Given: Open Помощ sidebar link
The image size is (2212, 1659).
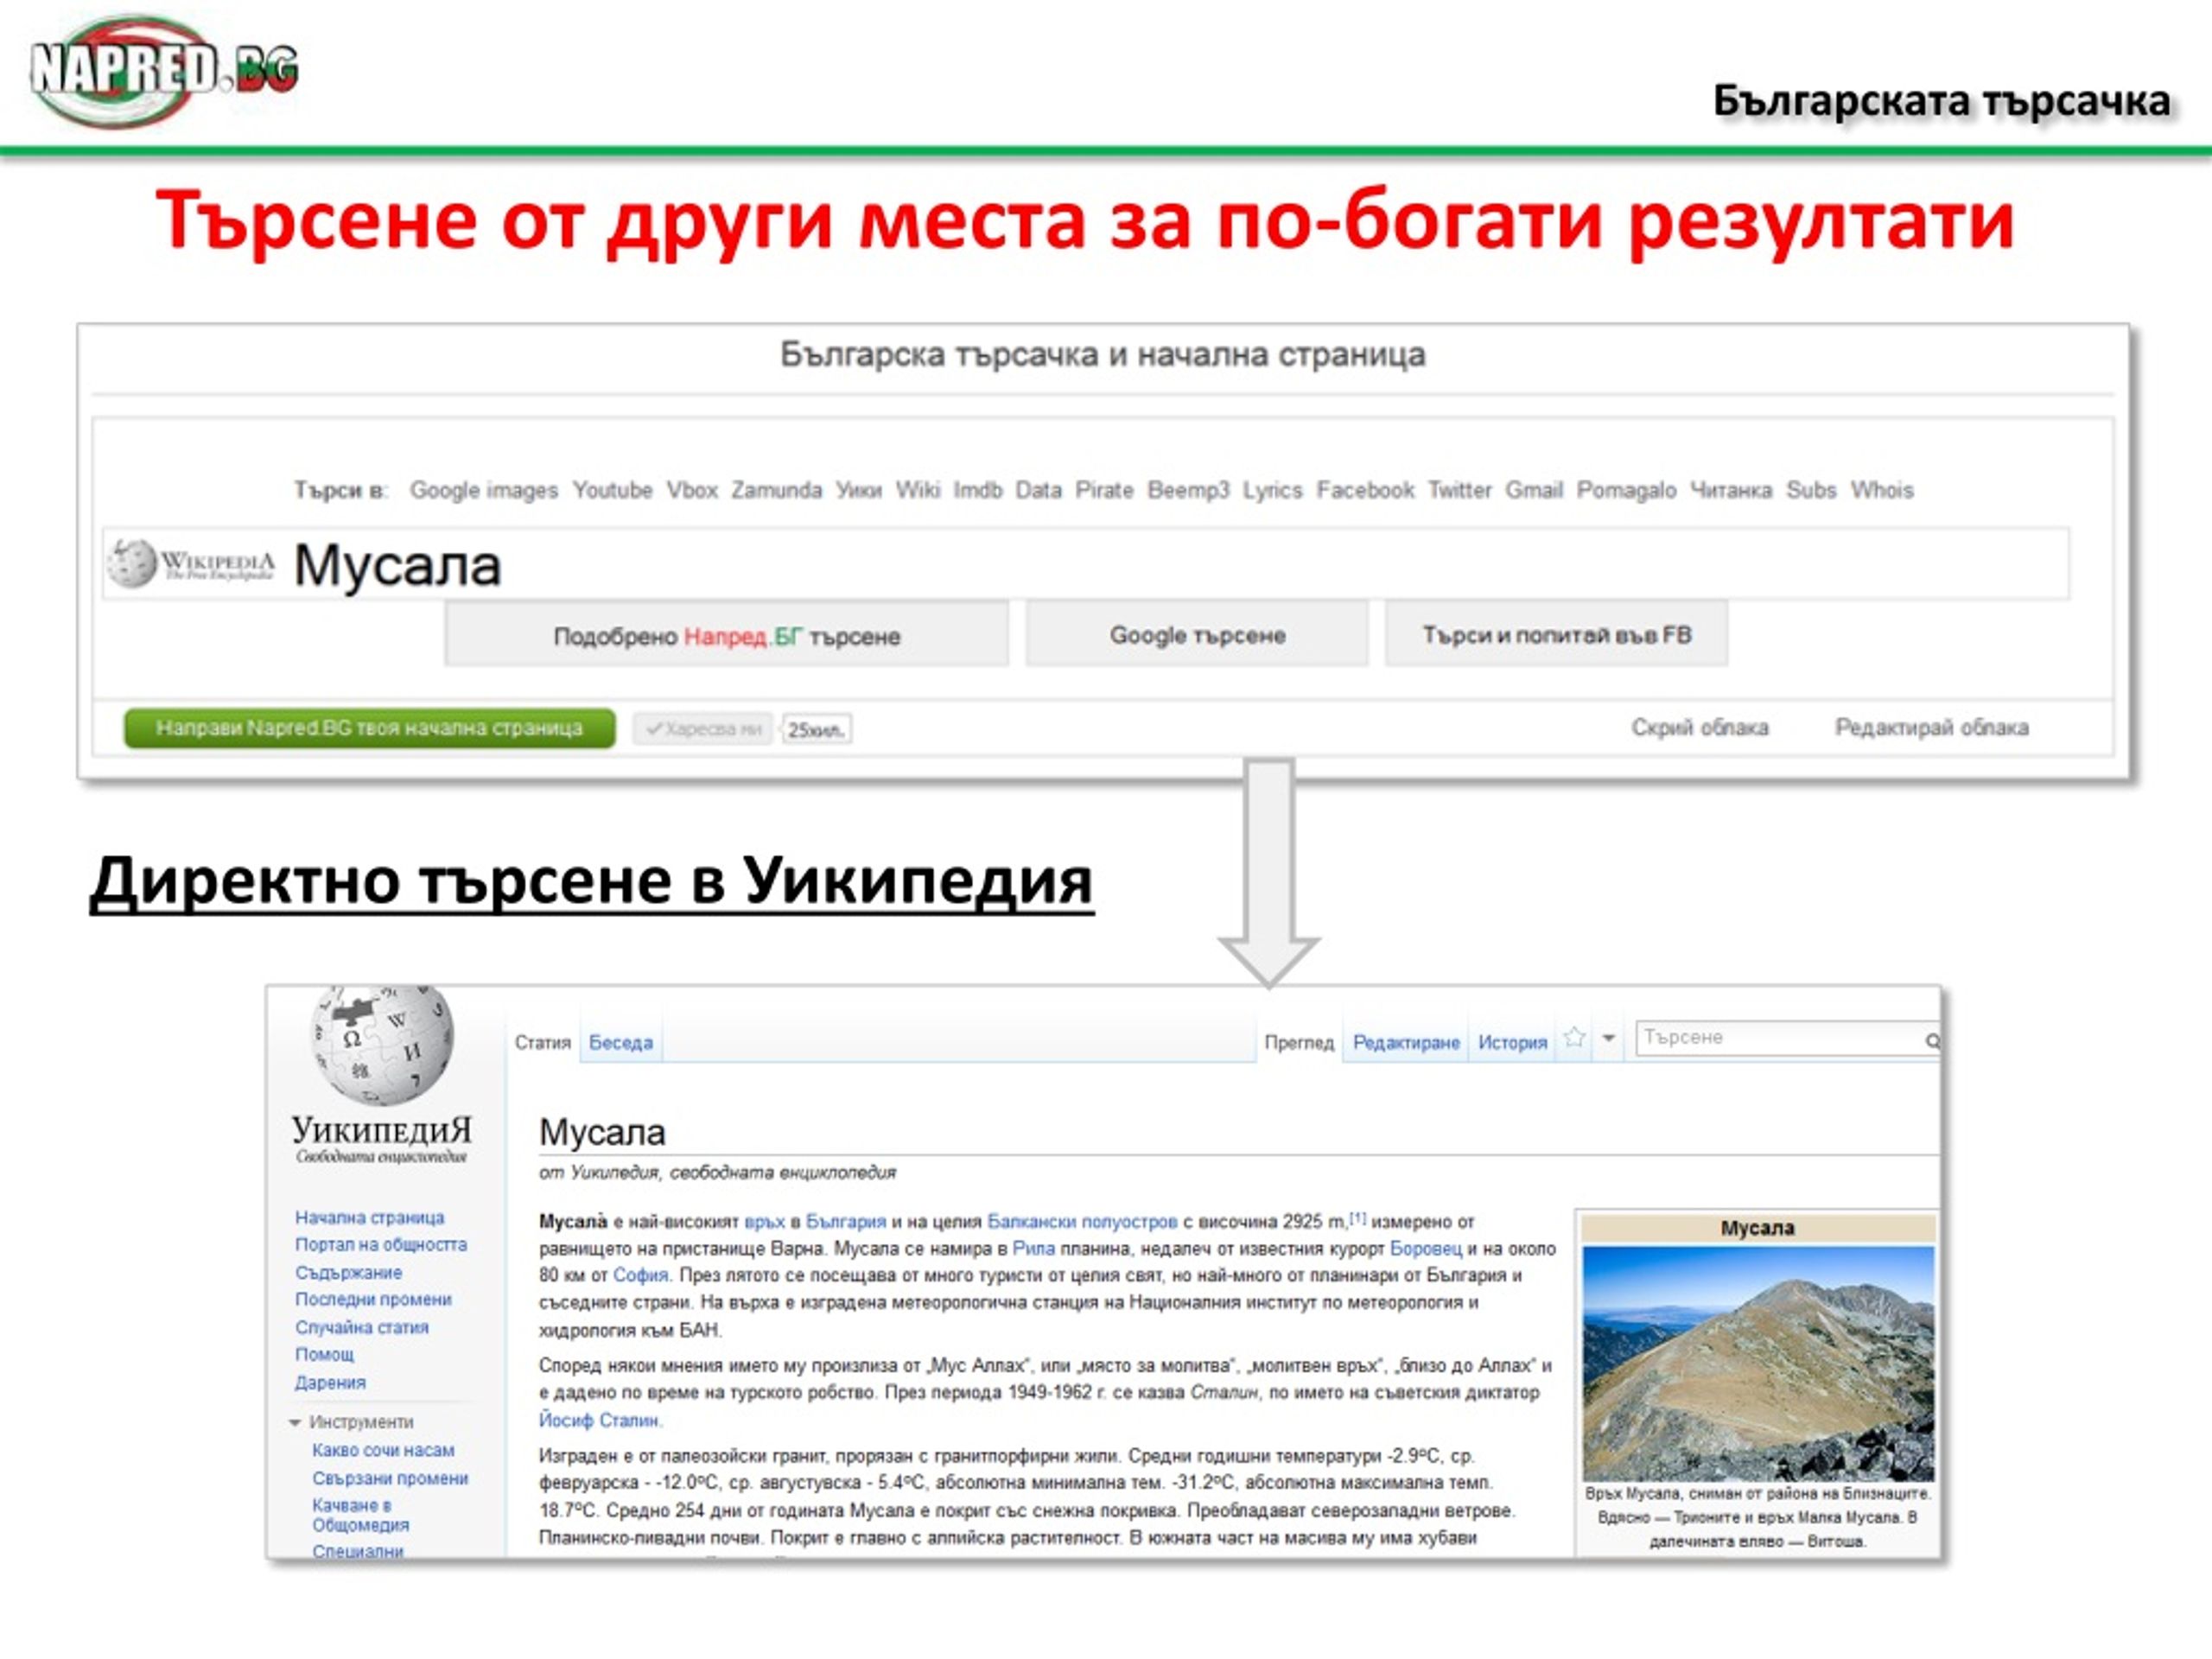Looking at the screenshot, I should (324, 1354).
